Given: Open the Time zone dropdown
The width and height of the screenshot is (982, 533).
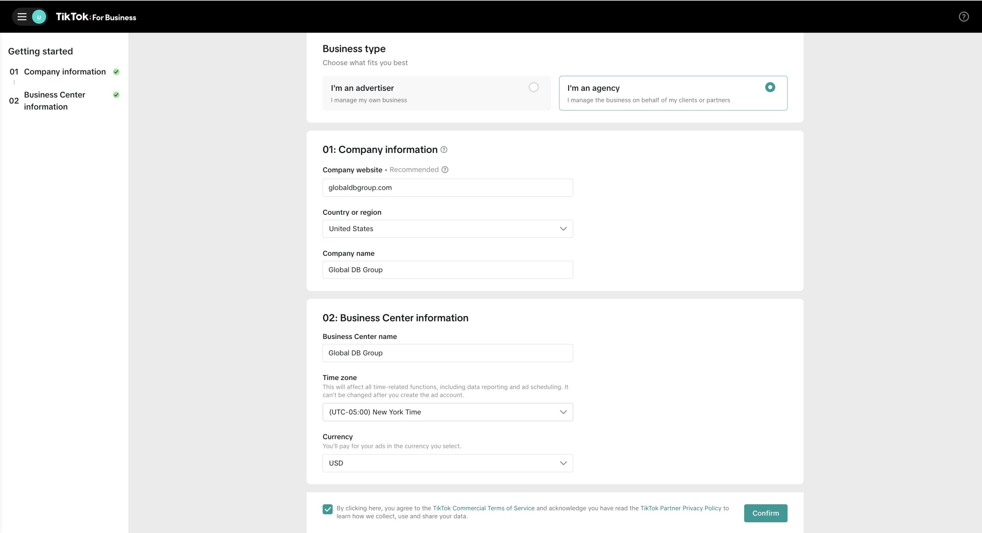Looking at the screenshot, I should click(x=448, y=412).
